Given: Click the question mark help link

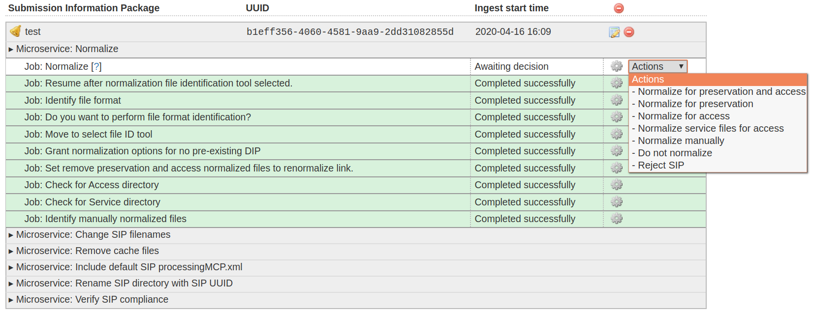Looking at the screenshot, I should 96,66.
